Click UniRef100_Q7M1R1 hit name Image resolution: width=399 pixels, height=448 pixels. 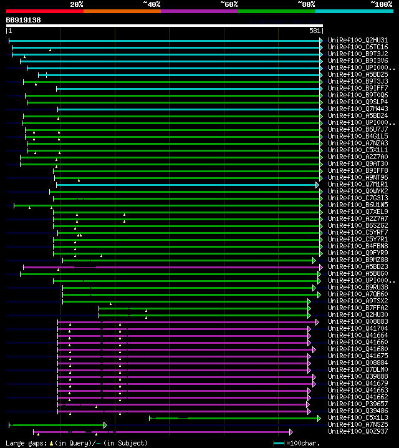click(358, 184)
